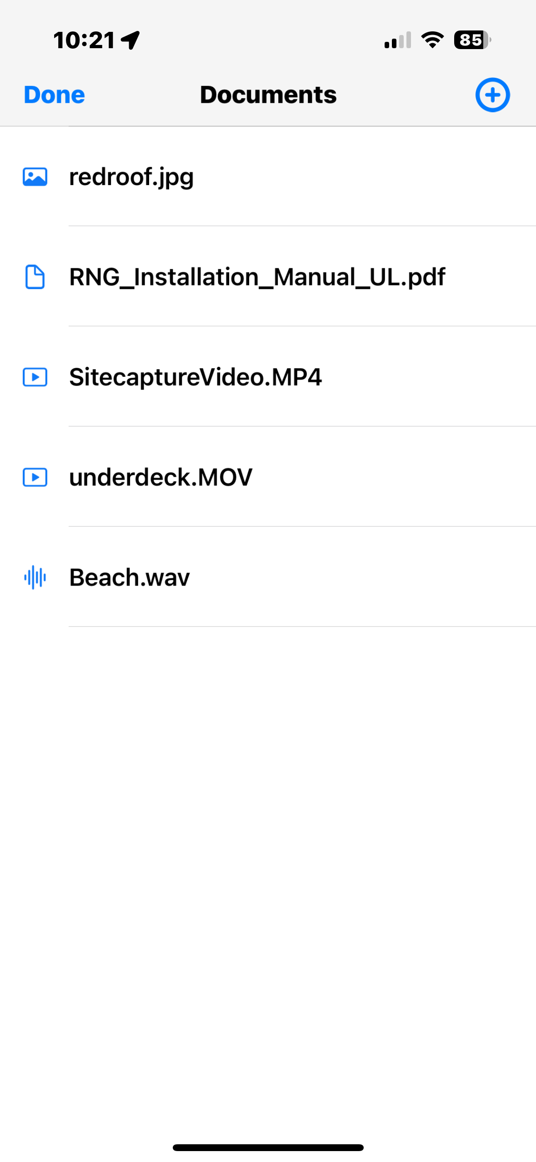Click the image icon beside redroof.jpg

(35, 177)
